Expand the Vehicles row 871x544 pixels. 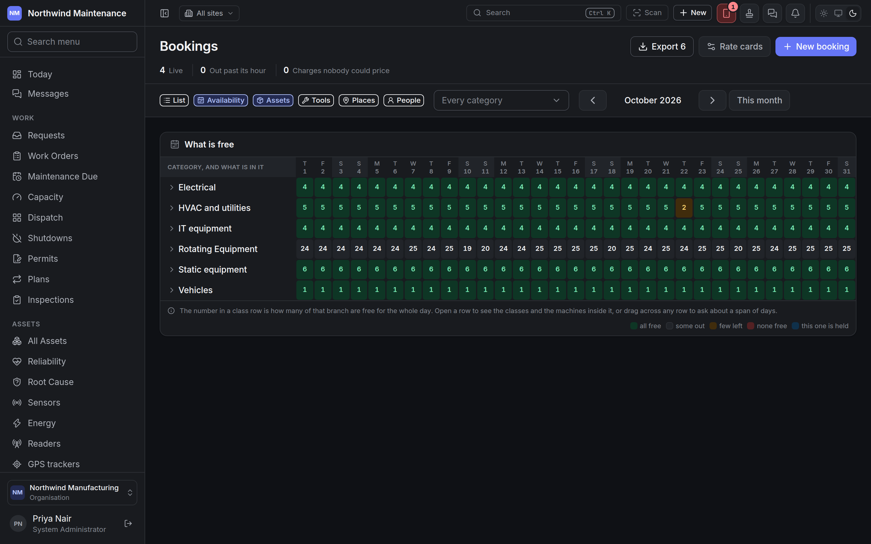[172, 290]
